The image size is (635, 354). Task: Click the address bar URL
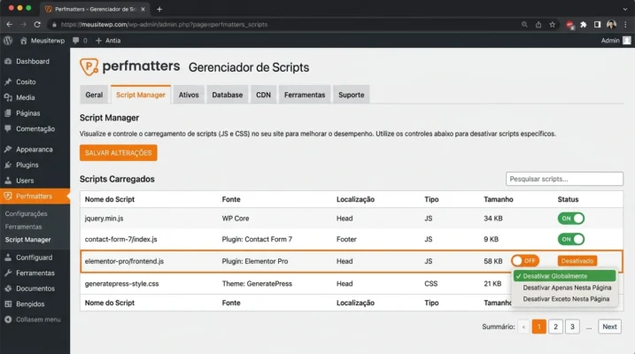tap(164, 24)
